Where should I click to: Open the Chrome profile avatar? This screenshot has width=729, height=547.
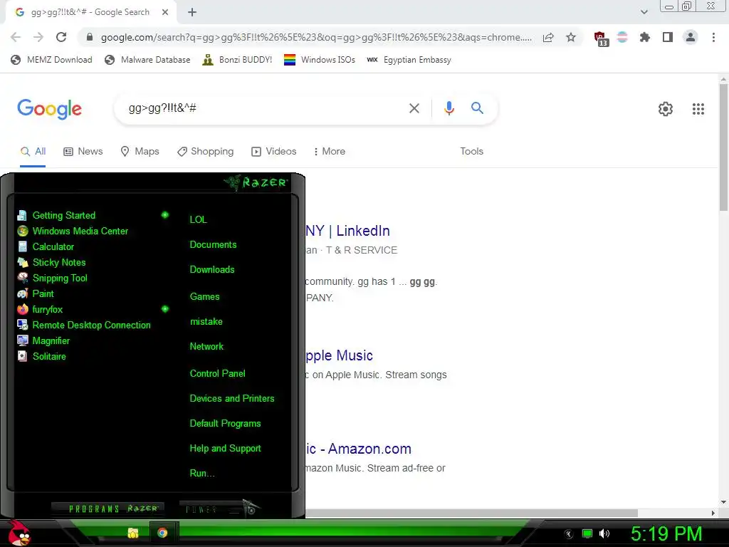691,37
